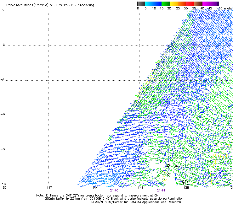Click the green 15–20 knots legend segment
The height and width of the screenshot is (204, 233).
click(x=166, y=4)
